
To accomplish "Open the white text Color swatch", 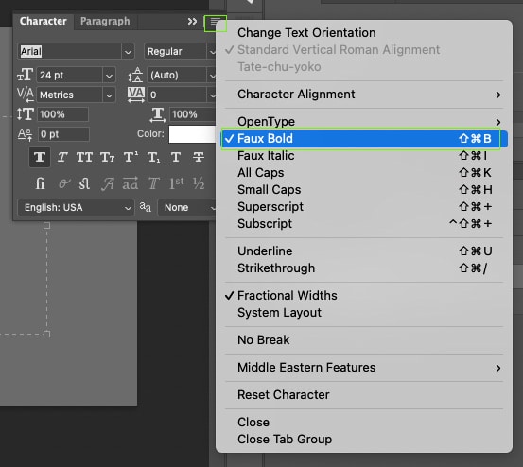I will (192, 134).
